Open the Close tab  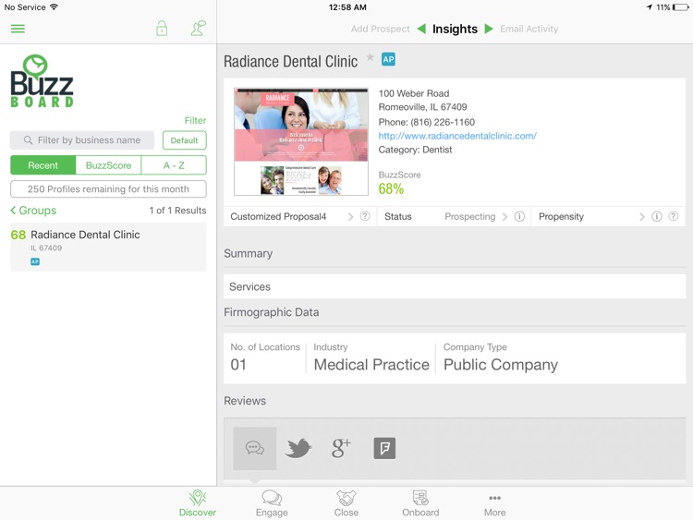[346, 503]
